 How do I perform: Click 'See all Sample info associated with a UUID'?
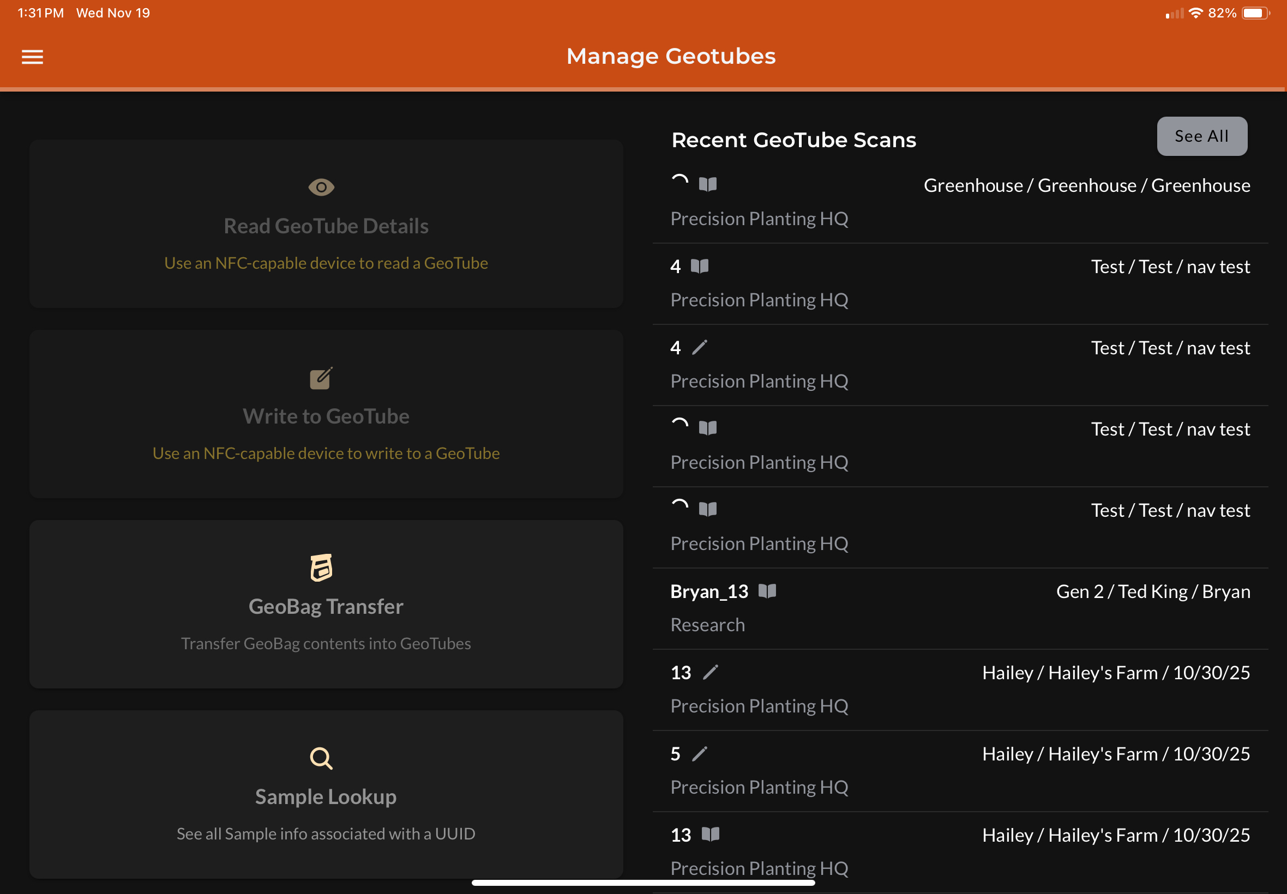tap(326, 834)
